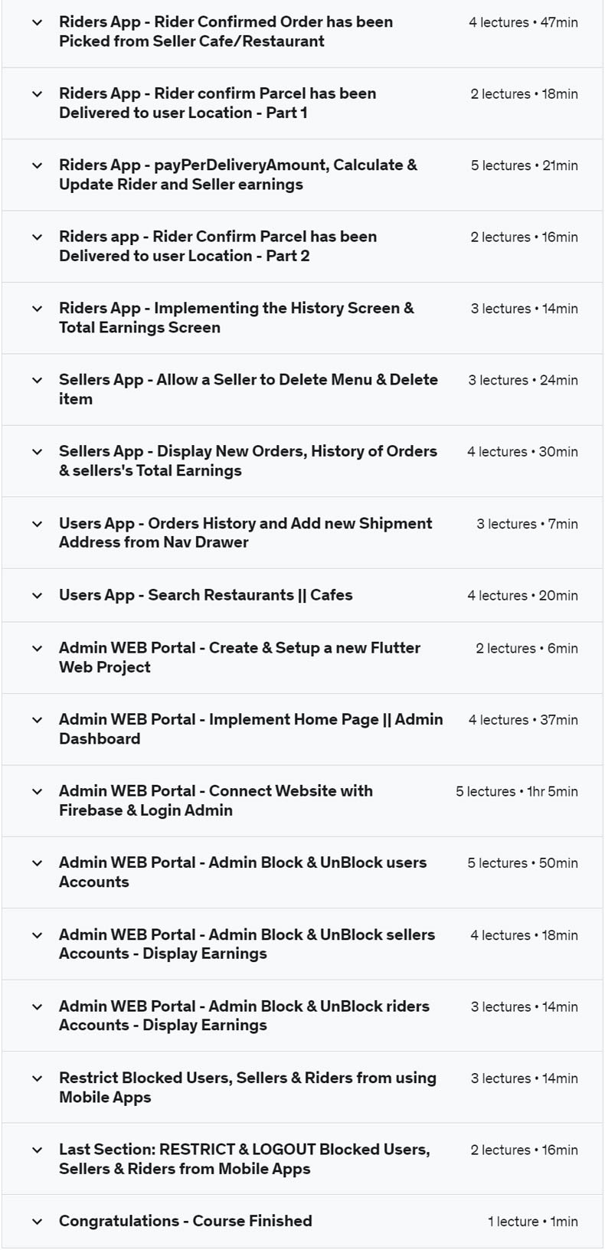Expand 'Orders History and Add new Shipment' chevron

point(37,524)
